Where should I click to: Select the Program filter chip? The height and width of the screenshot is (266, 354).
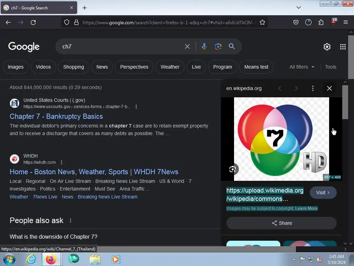click(223, 67)
